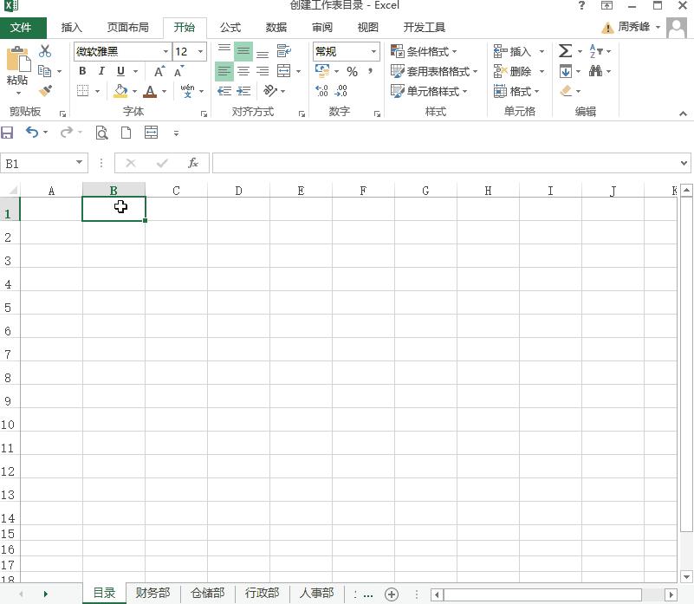Toggle bold formatting
Image resolution: width=694 pixels, height=604 pixels.
click(x=82, y=71)
